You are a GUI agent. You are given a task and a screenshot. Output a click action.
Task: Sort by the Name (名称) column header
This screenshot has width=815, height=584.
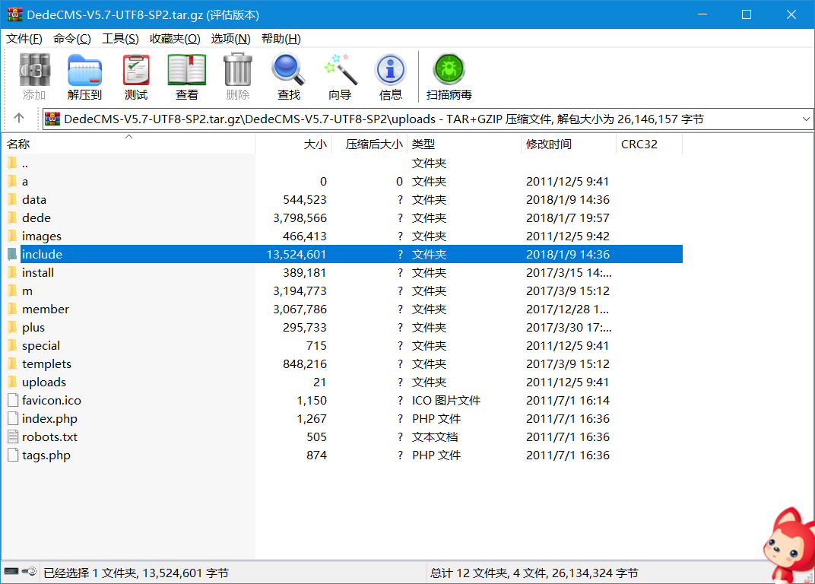tap(128, 144)
